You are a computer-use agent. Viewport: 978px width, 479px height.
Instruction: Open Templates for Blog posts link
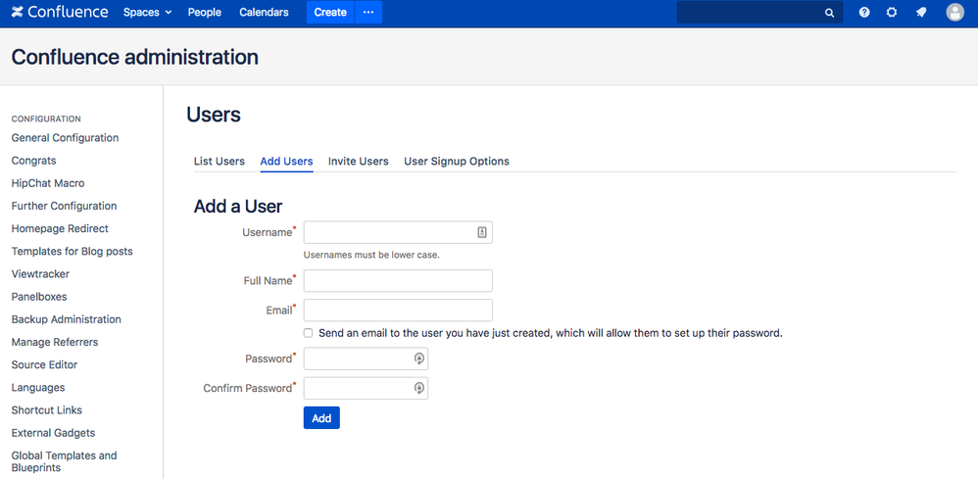73,252
